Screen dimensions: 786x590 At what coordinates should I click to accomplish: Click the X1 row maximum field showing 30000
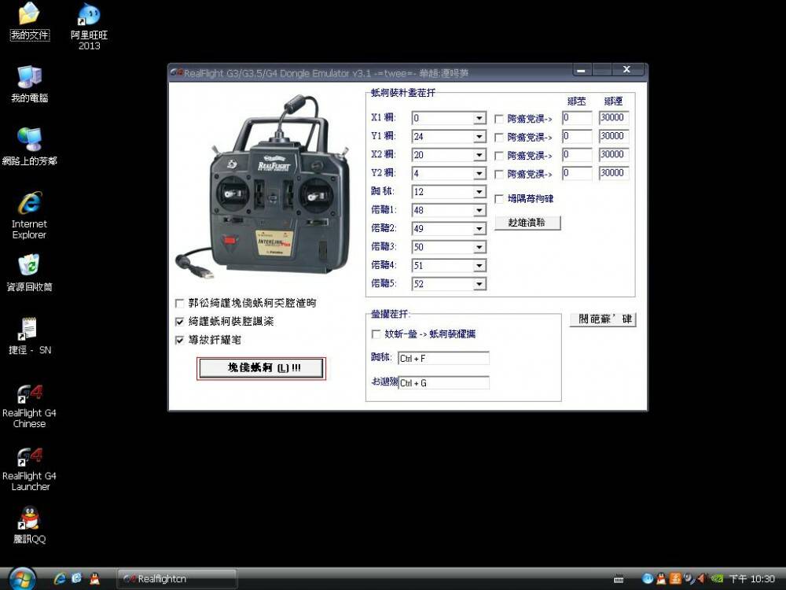[614, 118]
